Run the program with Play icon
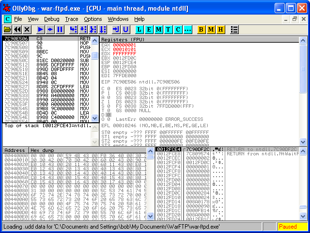This screenshot has height=233, width=310. (x=41, y=30)
